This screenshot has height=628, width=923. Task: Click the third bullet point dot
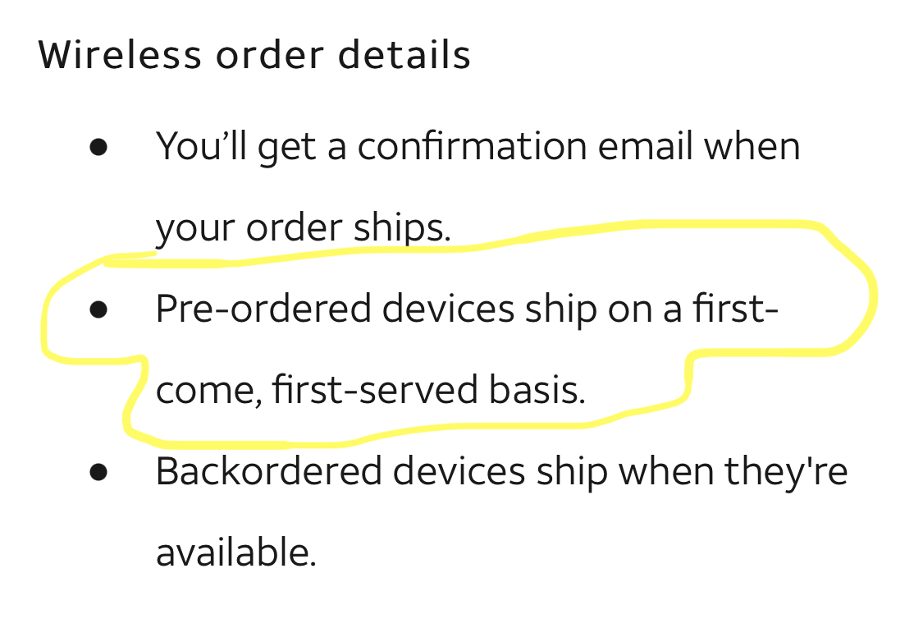pyautogui.click(x=98, y=473)
